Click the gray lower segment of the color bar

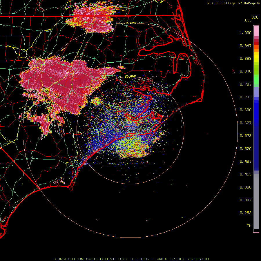256,202
